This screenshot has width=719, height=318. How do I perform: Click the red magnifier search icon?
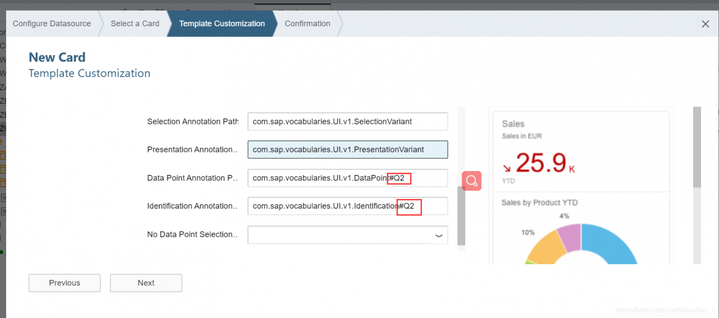472,181
